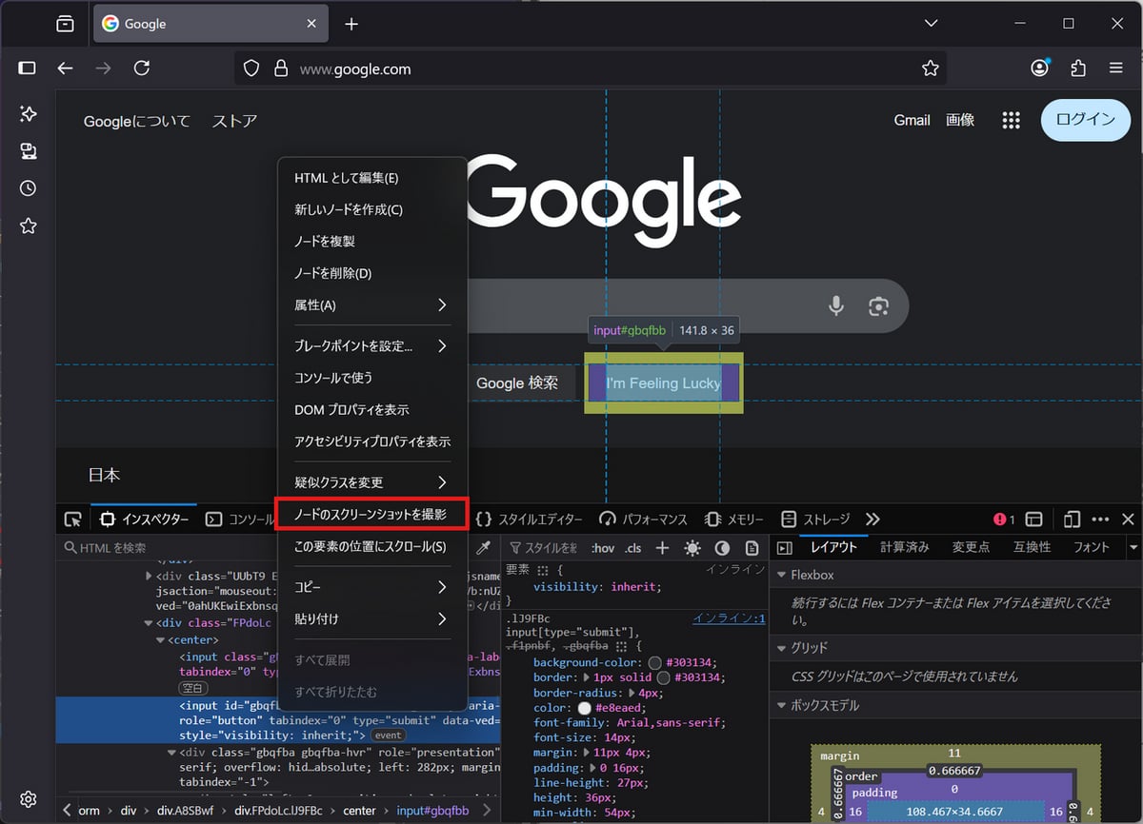Switch to the インスペクター tab
Screen dimensions: 1143x824
click(144, 520)
